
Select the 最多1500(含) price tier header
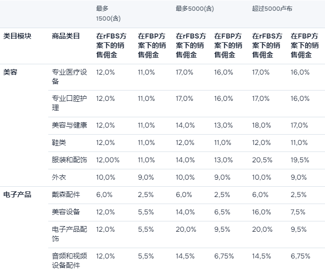tap(109, 15)
